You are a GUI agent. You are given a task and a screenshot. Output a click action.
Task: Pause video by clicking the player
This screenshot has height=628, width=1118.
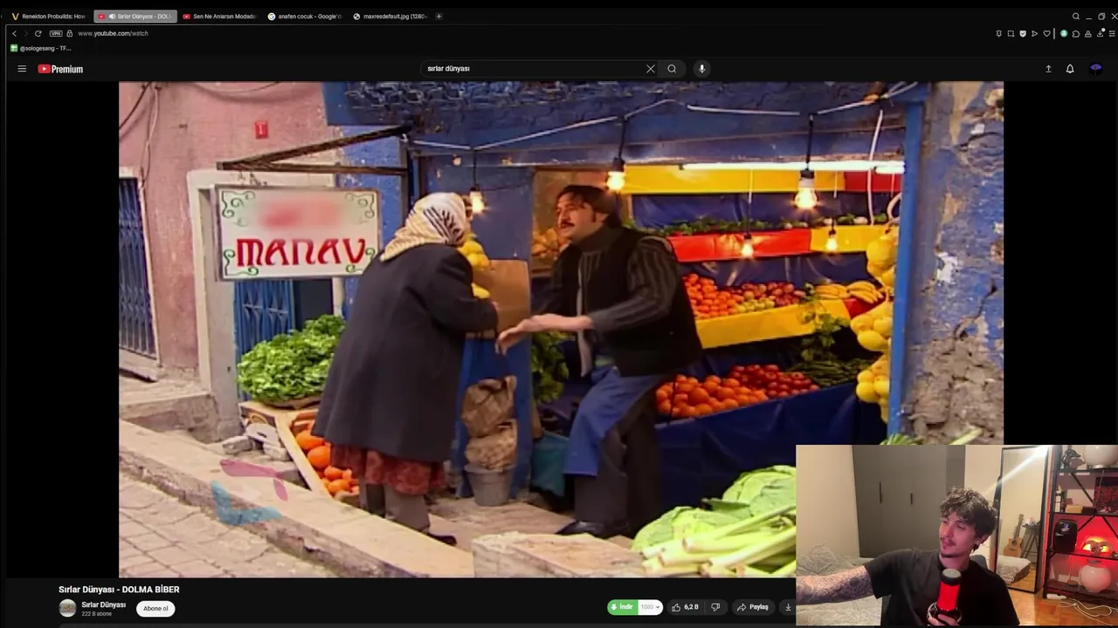pyautogui.click(x=561, y=330)
